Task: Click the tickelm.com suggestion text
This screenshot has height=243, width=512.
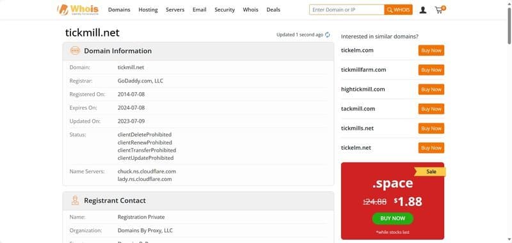Action: click(357, 51)
